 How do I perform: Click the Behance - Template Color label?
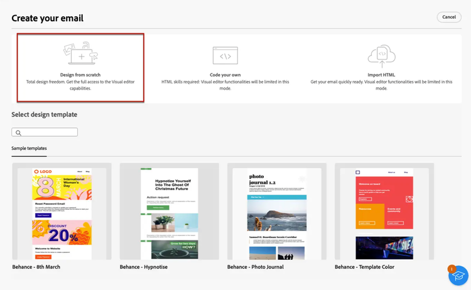(x=365, y=267)
